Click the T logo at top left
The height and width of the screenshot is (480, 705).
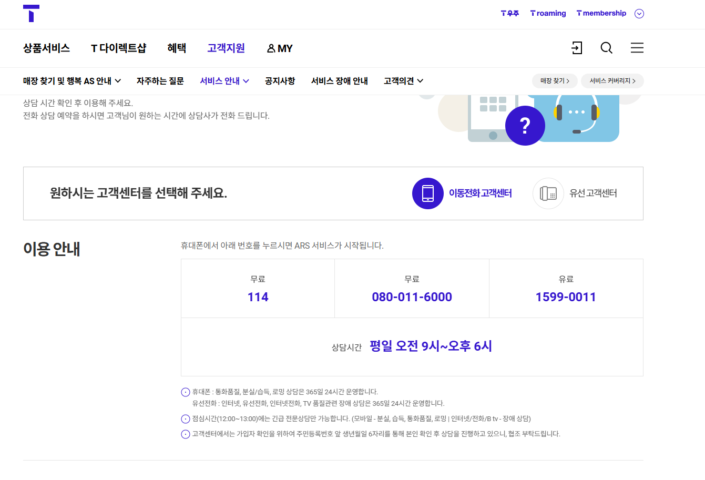pos(31,14)
